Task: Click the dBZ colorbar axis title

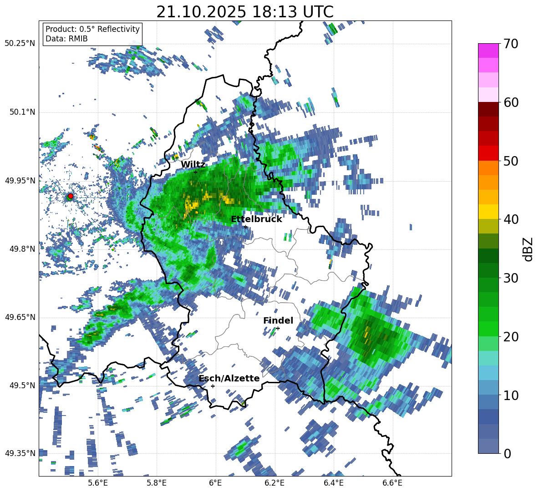Action: click(x=529, y=249)
